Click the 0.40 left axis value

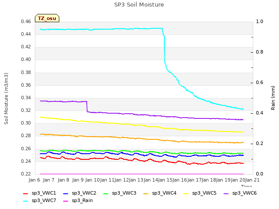click(x=26, y=60)
